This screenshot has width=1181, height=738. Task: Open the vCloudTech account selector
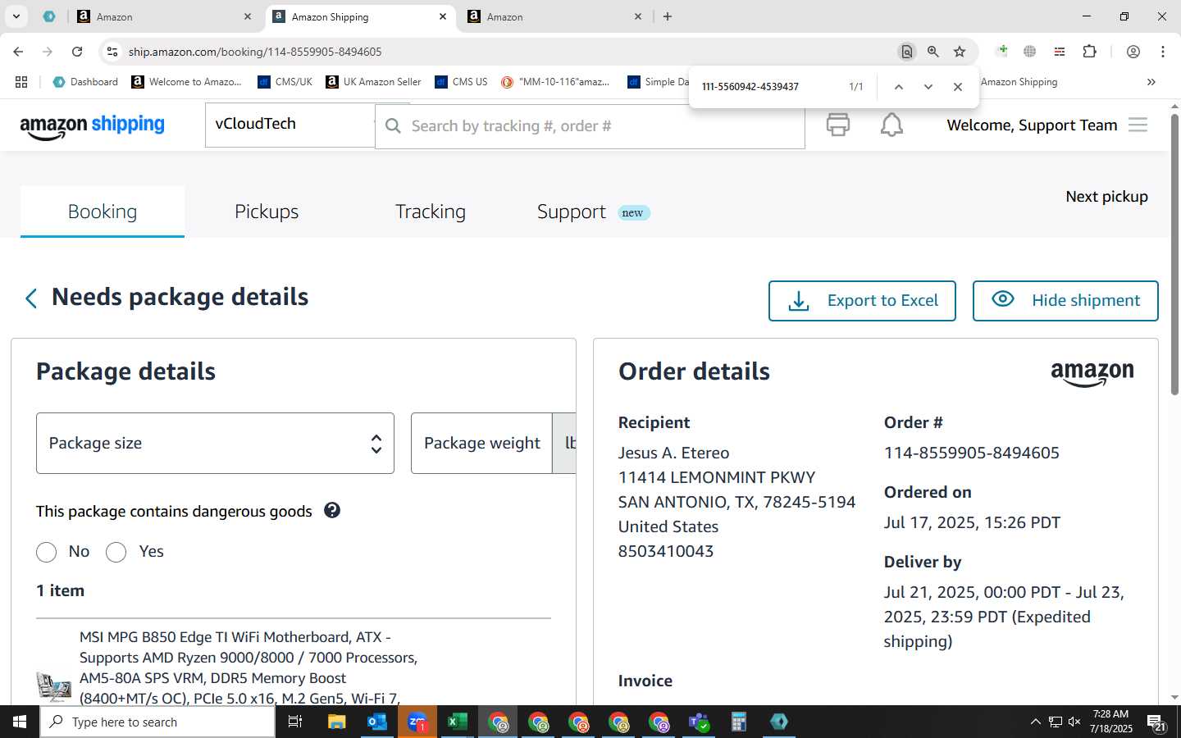290,125
